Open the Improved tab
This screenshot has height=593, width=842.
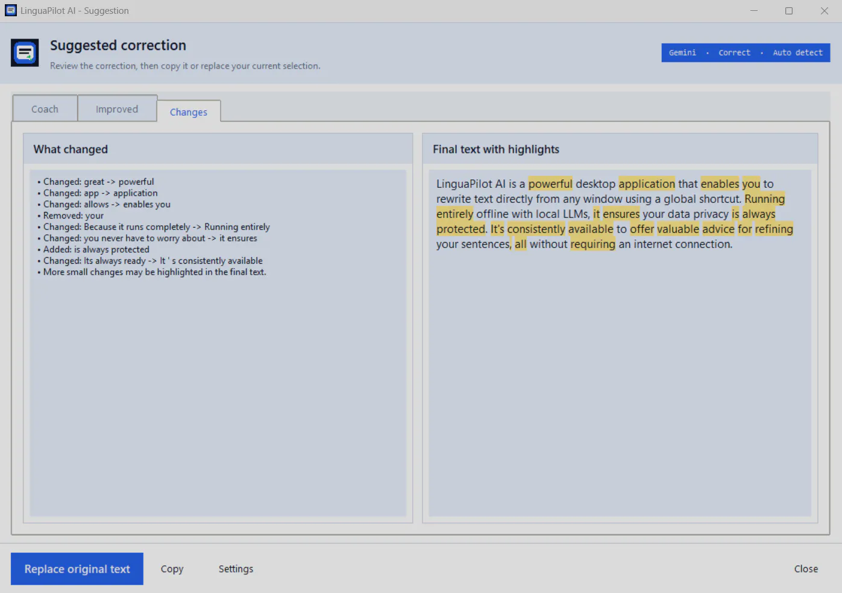tap(117, 109)
